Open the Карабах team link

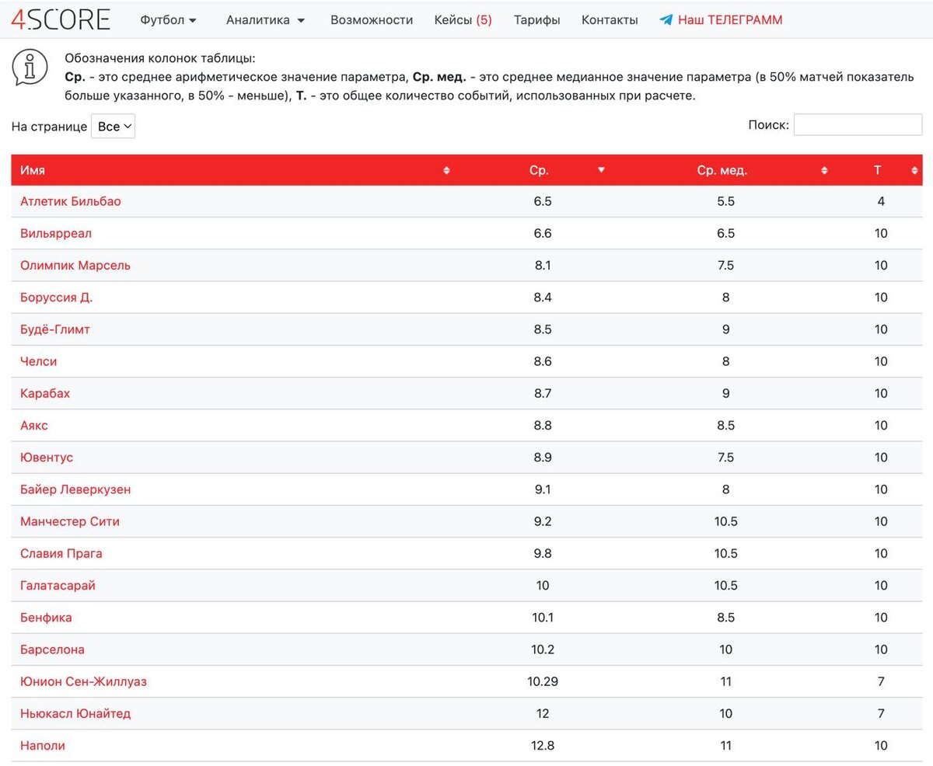tap(45, 393)
